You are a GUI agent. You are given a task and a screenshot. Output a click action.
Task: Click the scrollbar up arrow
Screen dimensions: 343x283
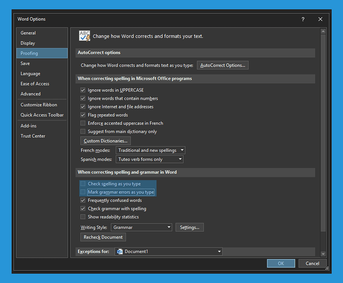point(323,32)
